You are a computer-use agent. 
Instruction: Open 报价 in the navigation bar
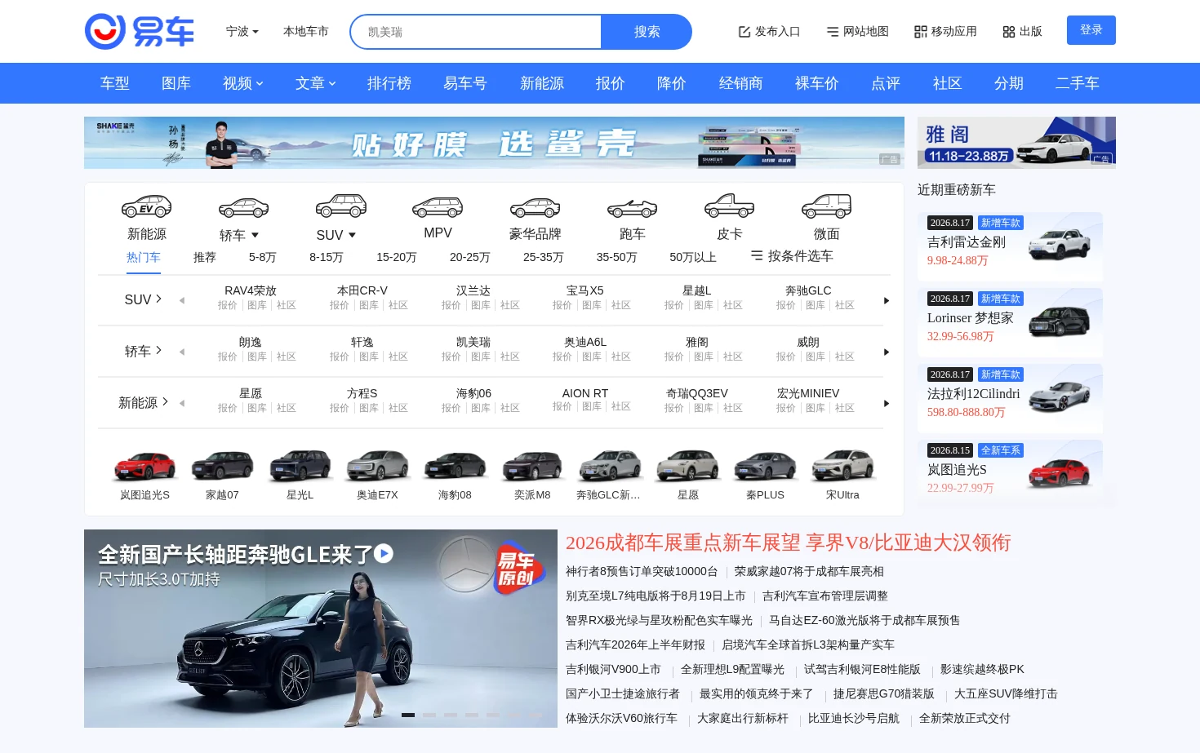[611, 83]
